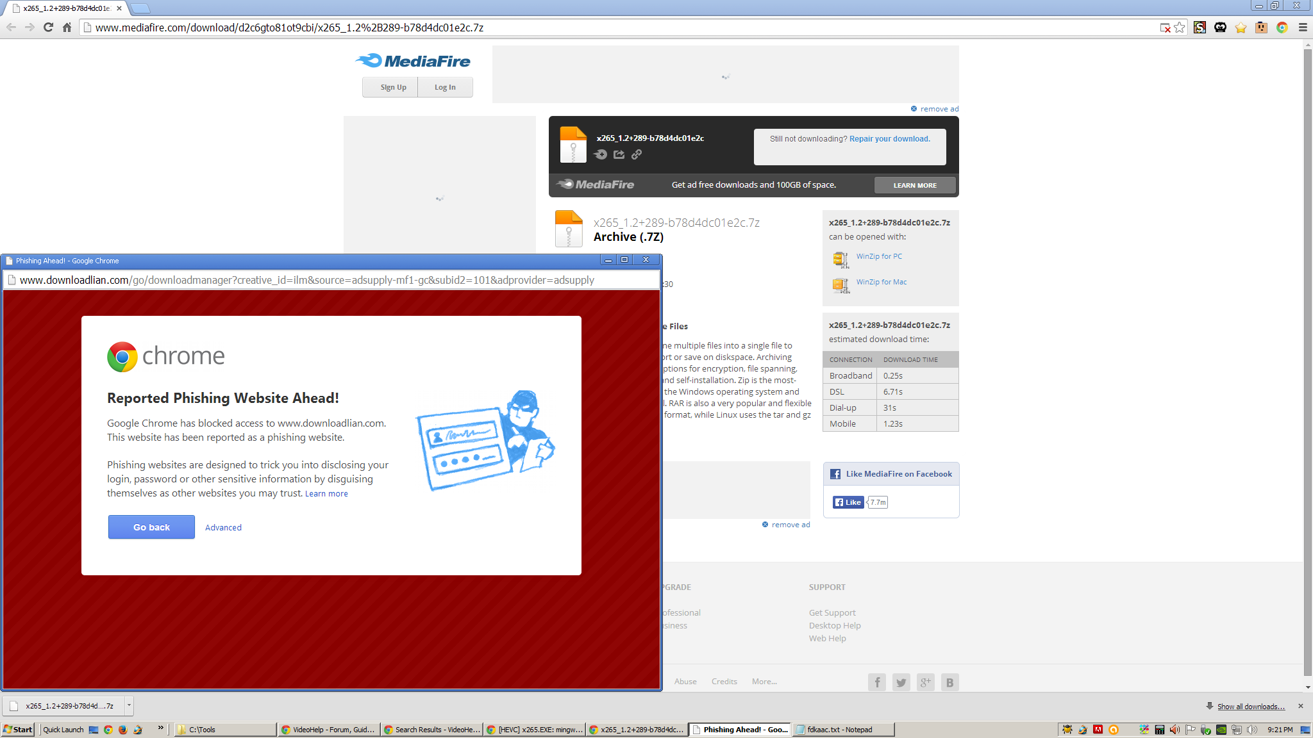1313x738 pixels.
Task: Open the Chrome star extension icon
Action: click(1282, 28)
